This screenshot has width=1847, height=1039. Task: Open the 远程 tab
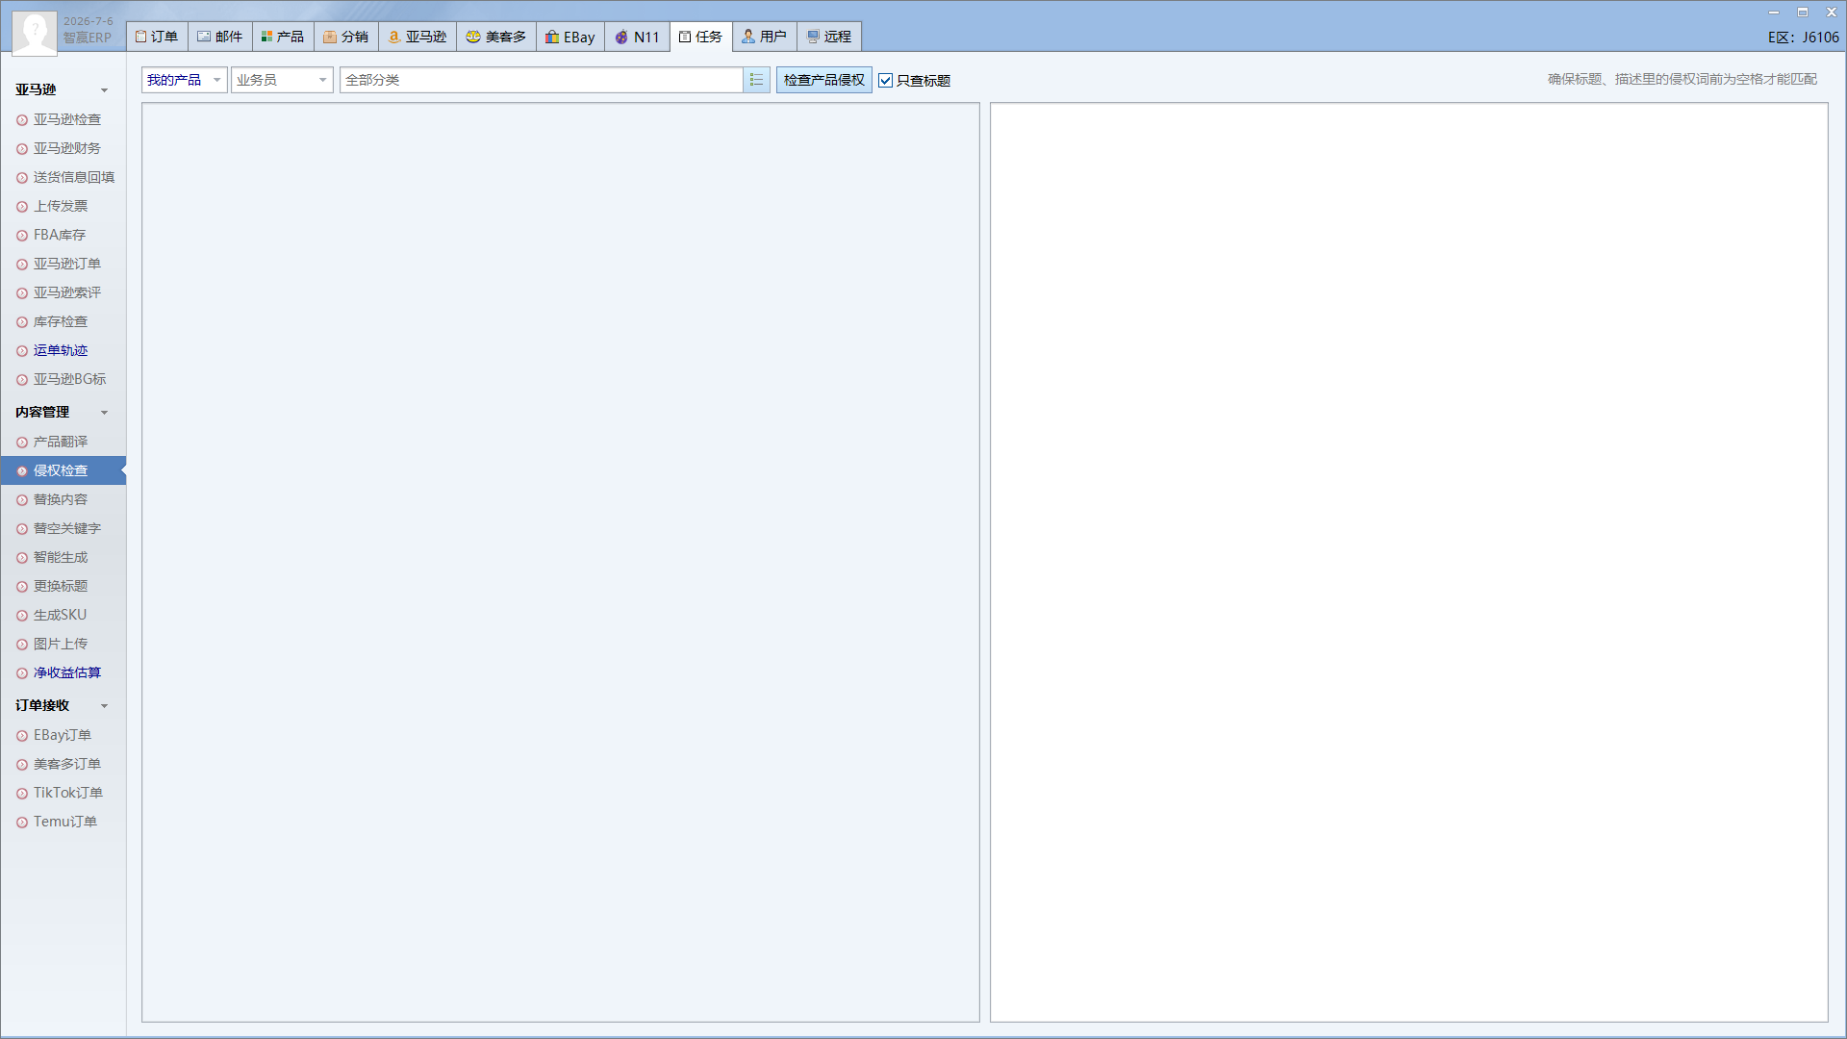point(829,37)
